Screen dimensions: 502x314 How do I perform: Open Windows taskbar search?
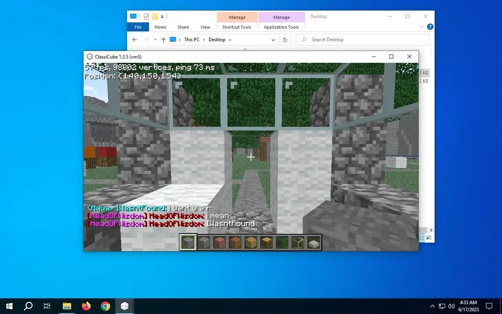[28, 306]
